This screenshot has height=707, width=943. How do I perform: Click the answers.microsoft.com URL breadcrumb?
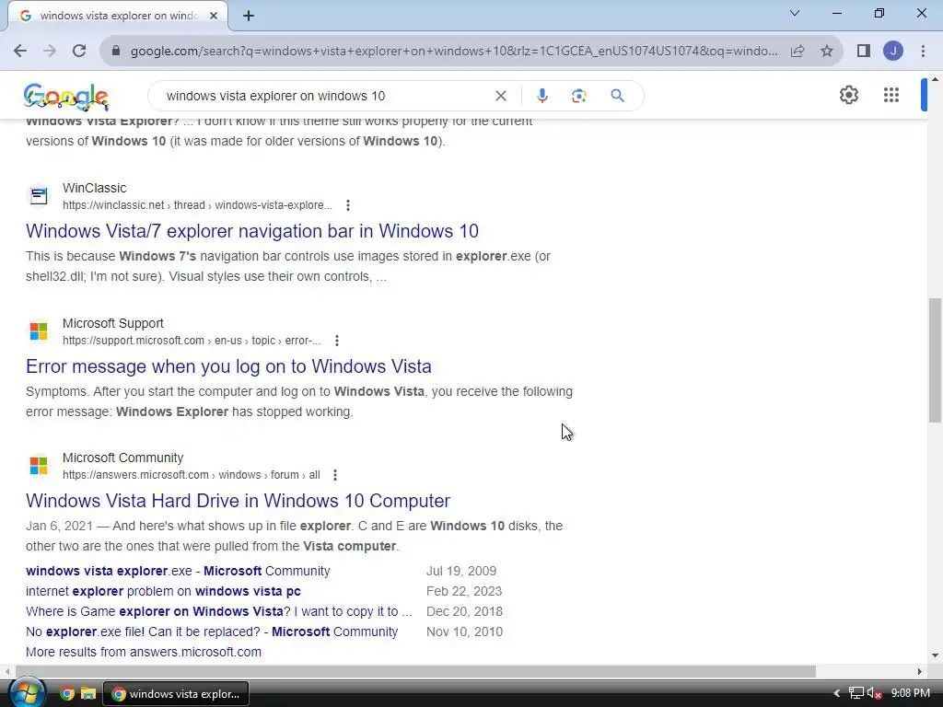(x=192, y=475)
